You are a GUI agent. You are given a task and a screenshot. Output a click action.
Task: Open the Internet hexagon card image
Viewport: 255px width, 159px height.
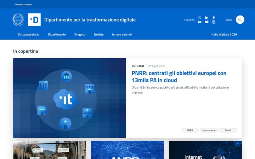coord(205,150)
